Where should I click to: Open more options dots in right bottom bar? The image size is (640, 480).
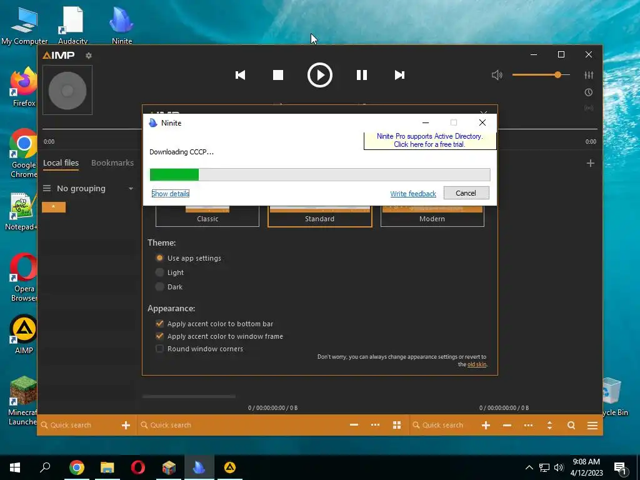pos(528,425)
